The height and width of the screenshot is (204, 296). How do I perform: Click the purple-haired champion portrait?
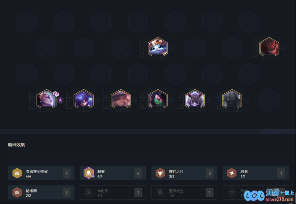pos(84,99)
